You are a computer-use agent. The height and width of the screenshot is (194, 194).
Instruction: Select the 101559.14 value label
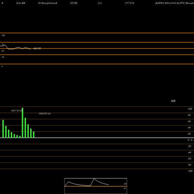click(45, 114)
